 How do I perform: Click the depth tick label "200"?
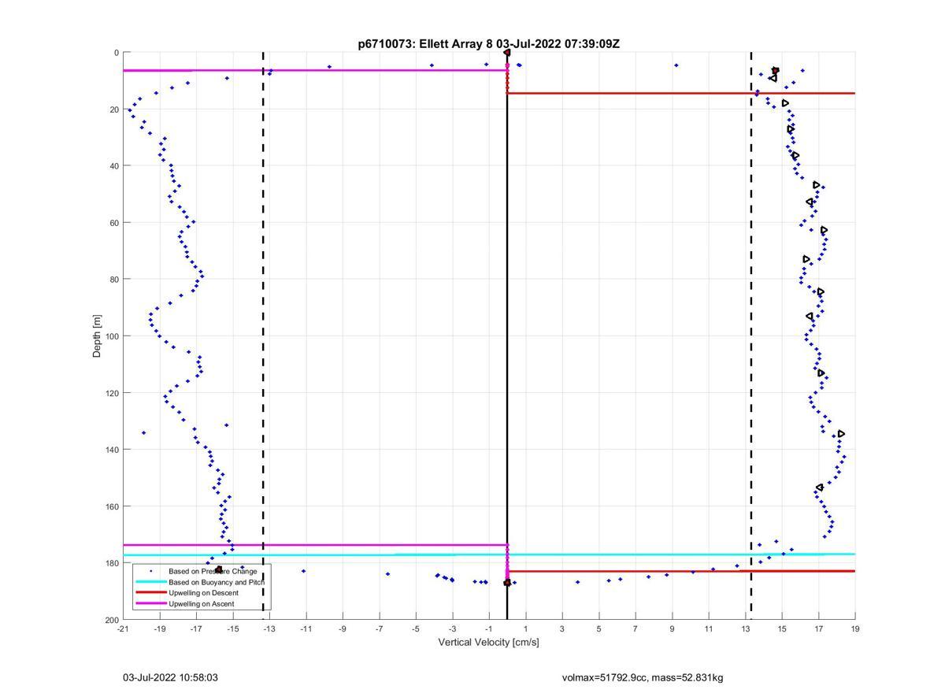[x=112, y=620]
